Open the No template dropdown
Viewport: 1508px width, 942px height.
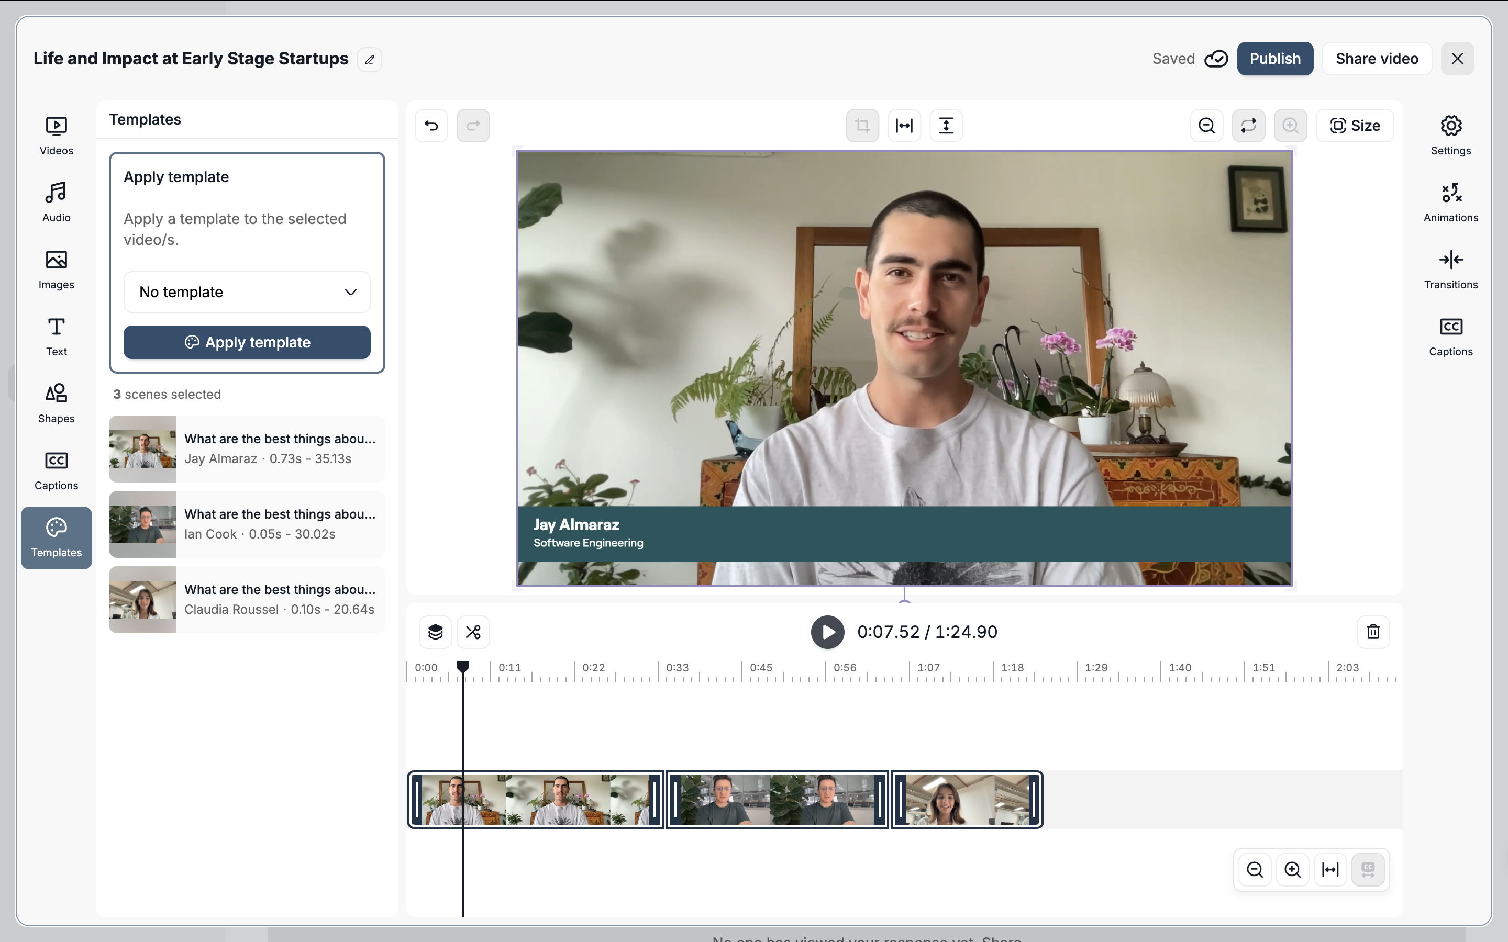tap(247, 292)
